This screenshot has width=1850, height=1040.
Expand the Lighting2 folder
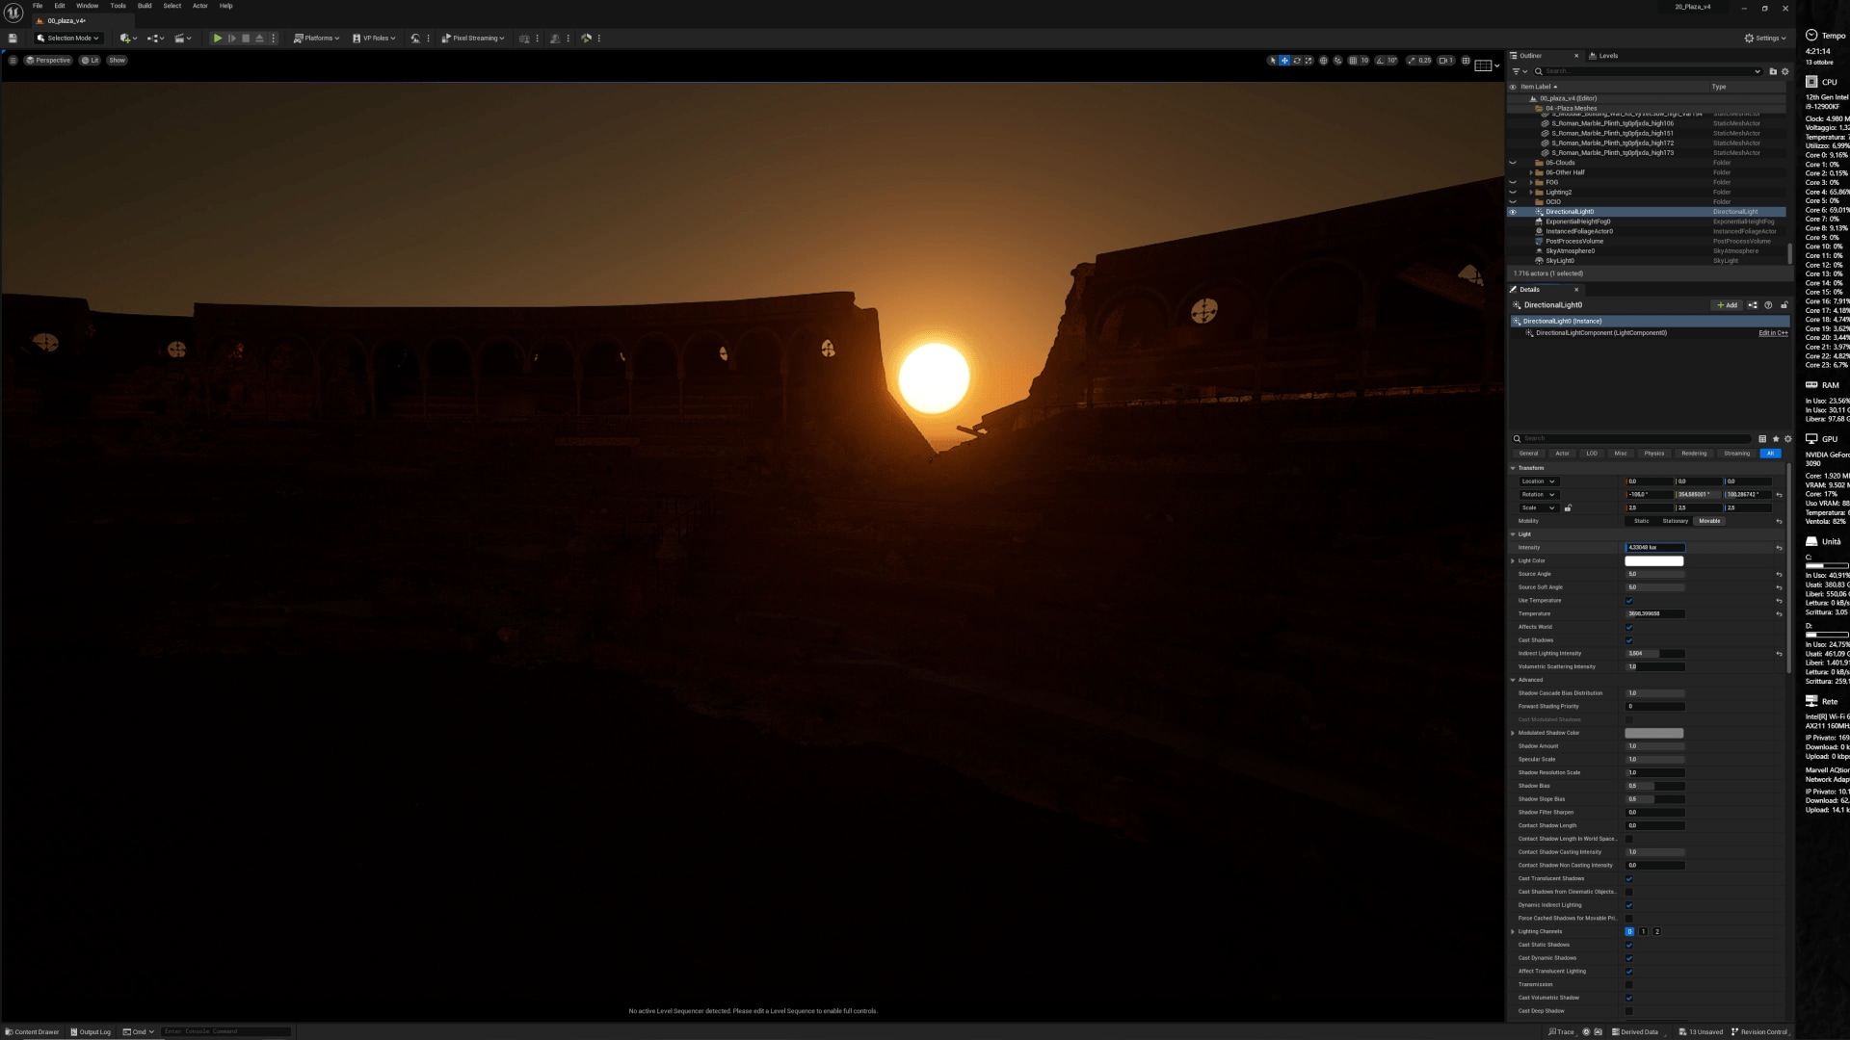point(1531,193)
